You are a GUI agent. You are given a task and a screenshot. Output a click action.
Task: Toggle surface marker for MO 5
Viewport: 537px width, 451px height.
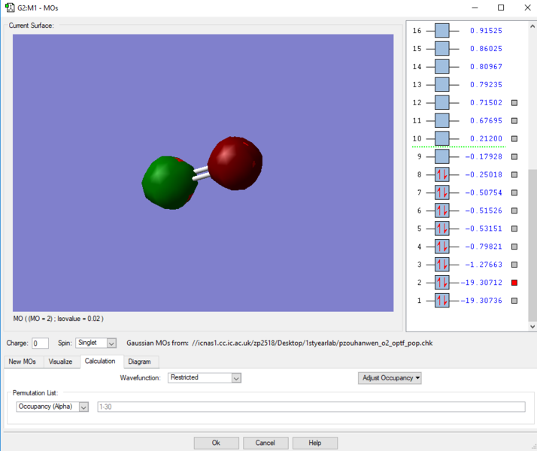[514, 229]
